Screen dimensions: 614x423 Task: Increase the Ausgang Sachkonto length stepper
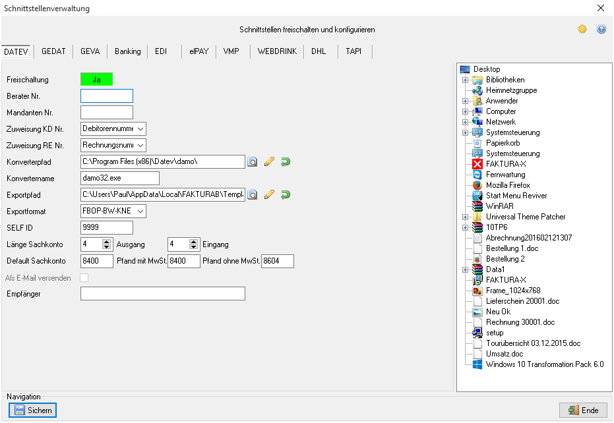point(107,241)
